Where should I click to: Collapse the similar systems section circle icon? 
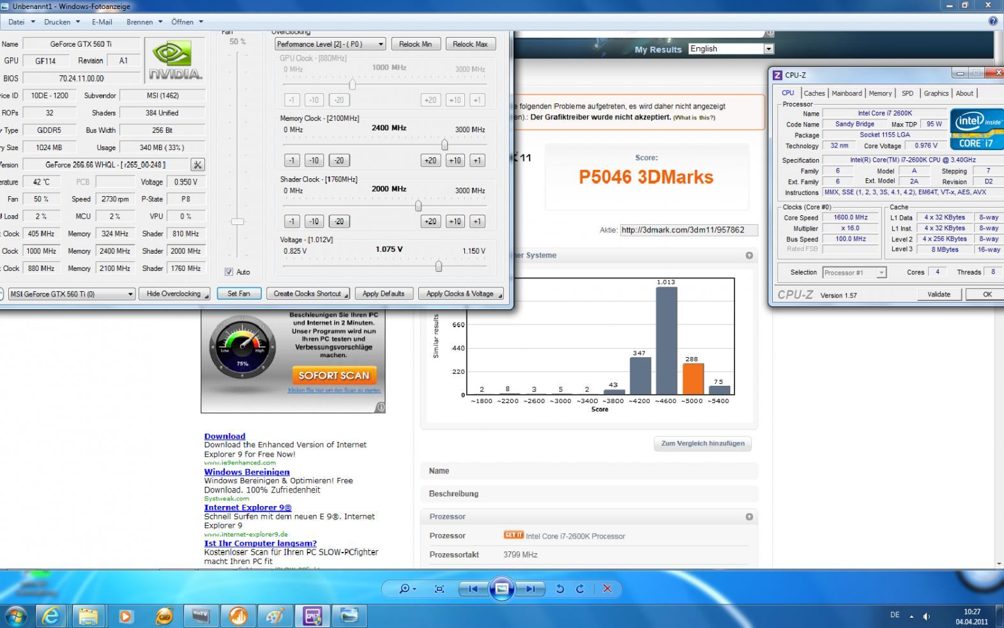749,256
